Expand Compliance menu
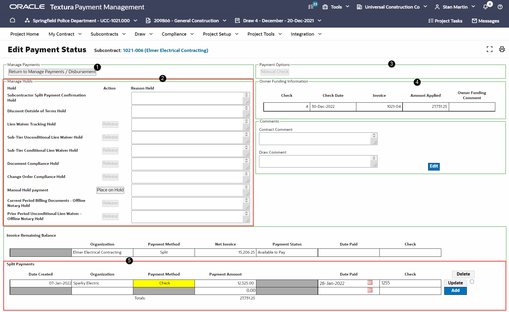This screenshot has width=509, height=312. [x=178, y=34]
